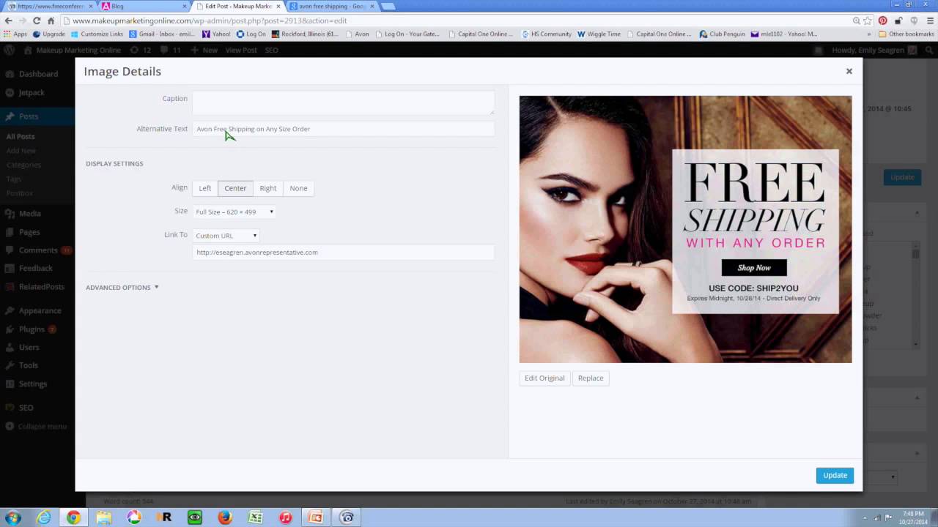Expand Advanced Options section

pos(122,288)
